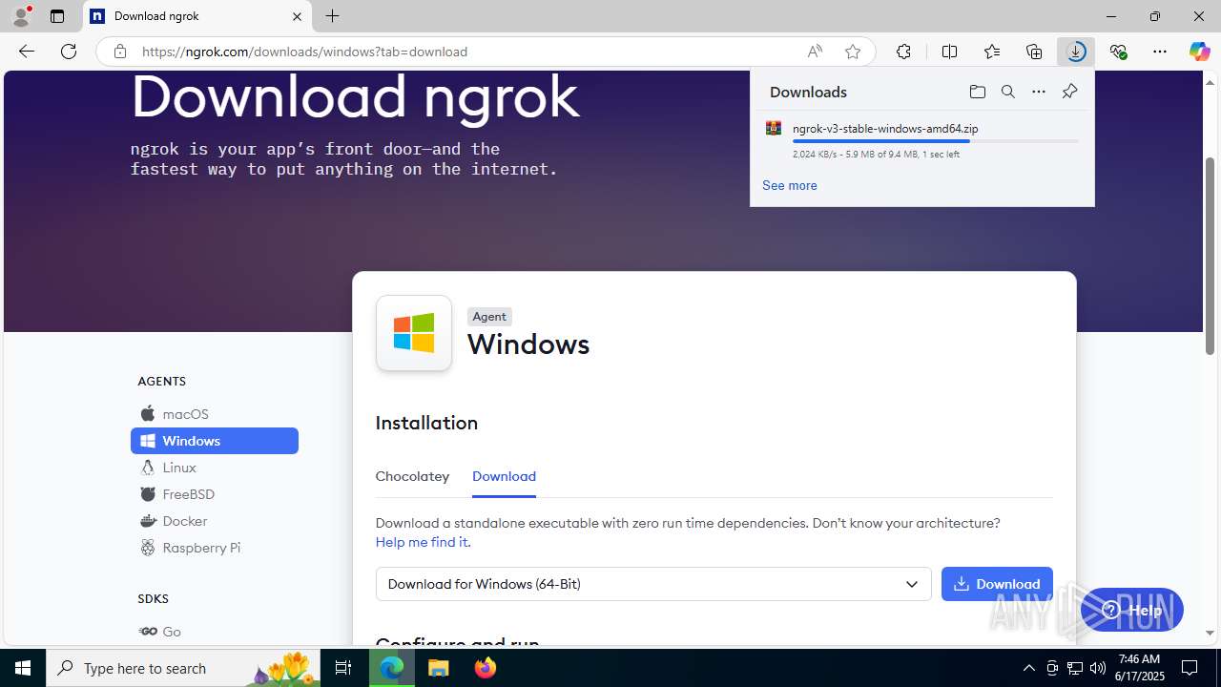Open the Favorites list icon
Image resolution: width=1221 pixels, height=687 pixels.
(992, 52)
